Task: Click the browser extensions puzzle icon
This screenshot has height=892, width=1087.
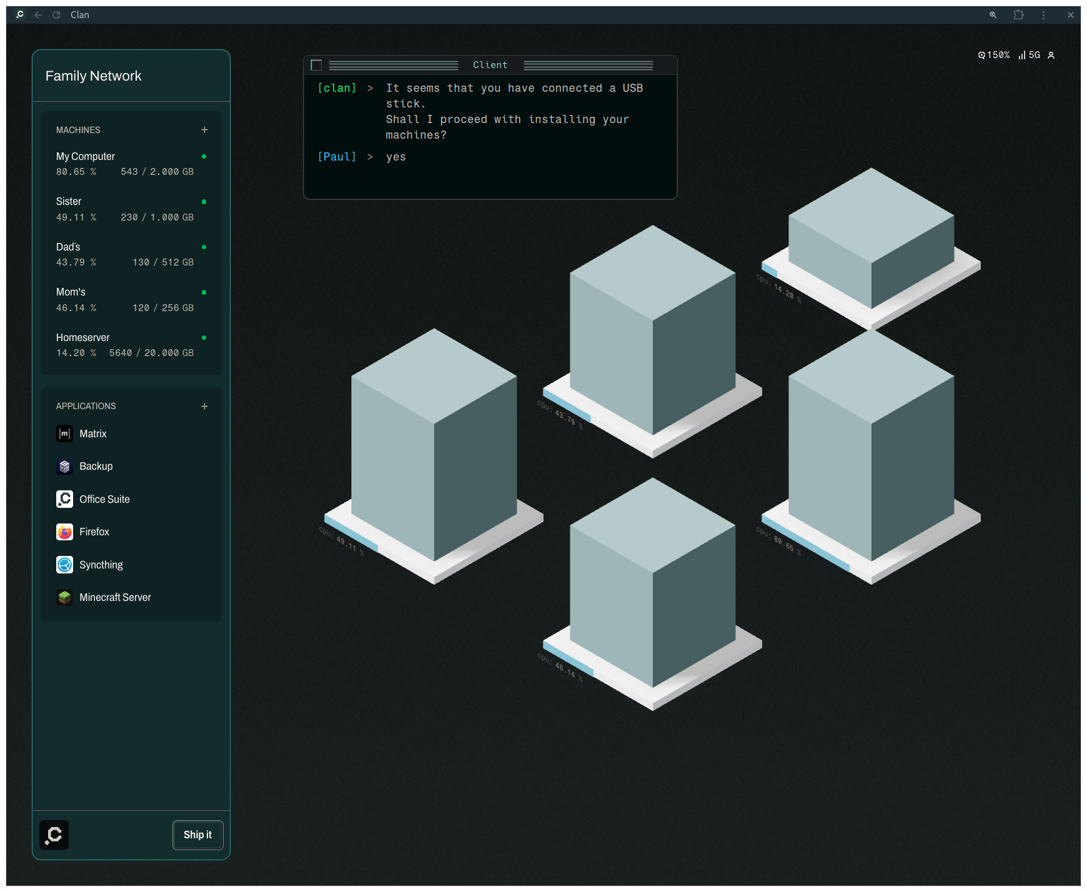Action: pos(1019,15)
